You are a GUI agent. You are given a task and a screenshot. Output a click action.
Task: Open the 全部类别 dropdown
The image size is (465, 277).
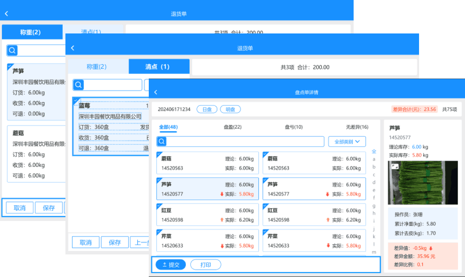[x=347, y=141]
